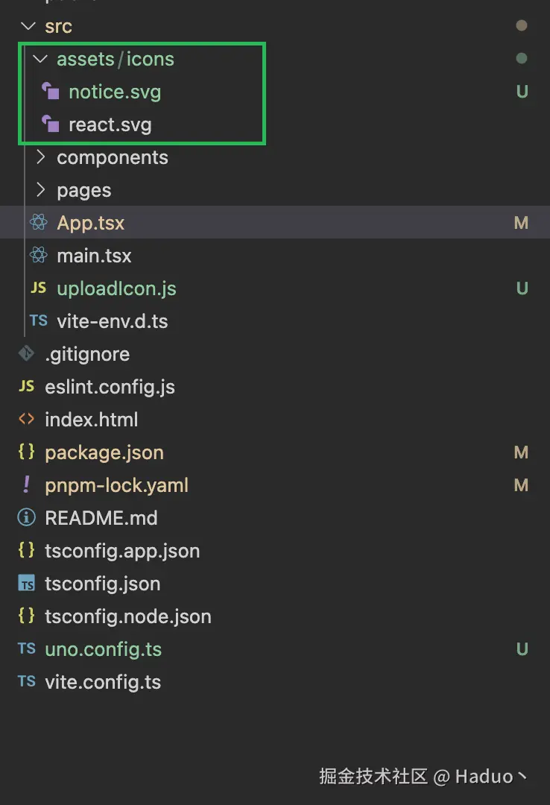Click the M status badge on App.tsx

[521, 223]
